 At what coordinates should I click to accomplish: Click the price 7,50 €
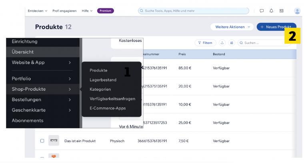tap(184, 141)
